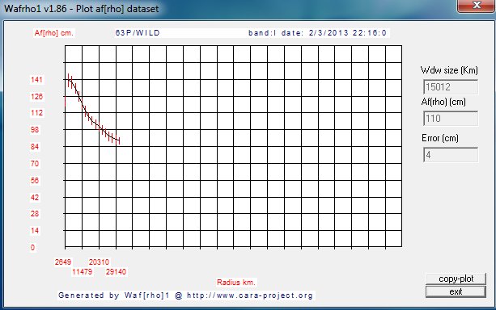The width and height of the screenshot is (496, 310).
Task: Click the 63P/WILD comet title text
Action: pyautogui.click(x=138, y=33)
